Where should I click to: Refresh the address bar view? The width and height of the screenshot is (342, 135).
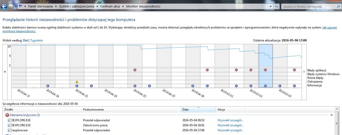[276, 6]
